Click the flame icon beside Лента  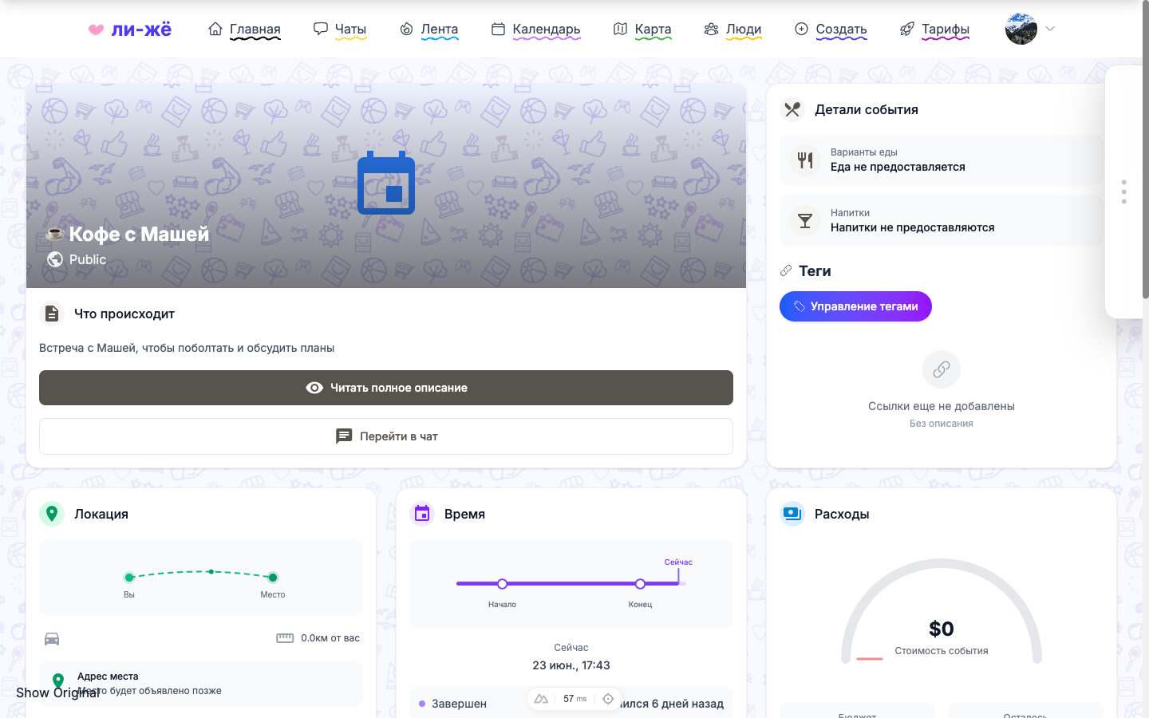coord(407,29)
